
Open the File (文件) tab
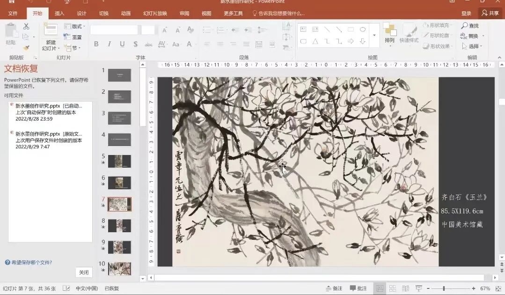pos(13,13)
